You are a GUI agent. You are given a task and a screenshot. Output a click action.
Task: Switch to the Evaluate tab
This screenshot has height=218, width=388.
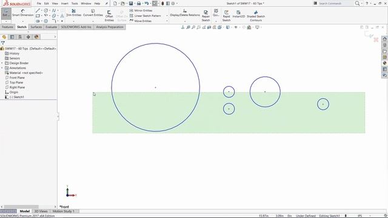pos(51,27)
